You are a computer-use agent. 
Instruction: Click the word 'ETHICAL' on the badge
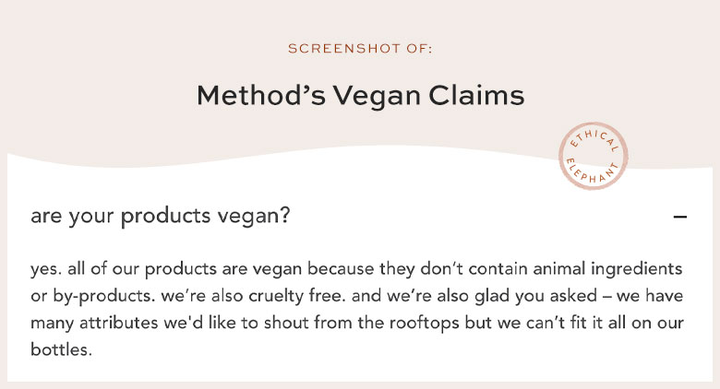[594, 139]
